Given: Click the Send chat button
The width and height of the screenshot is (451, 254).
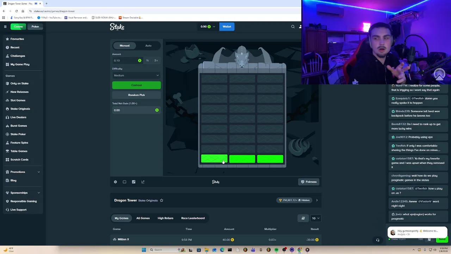Looking at the screenshot, I should click(x=442, y=240).
